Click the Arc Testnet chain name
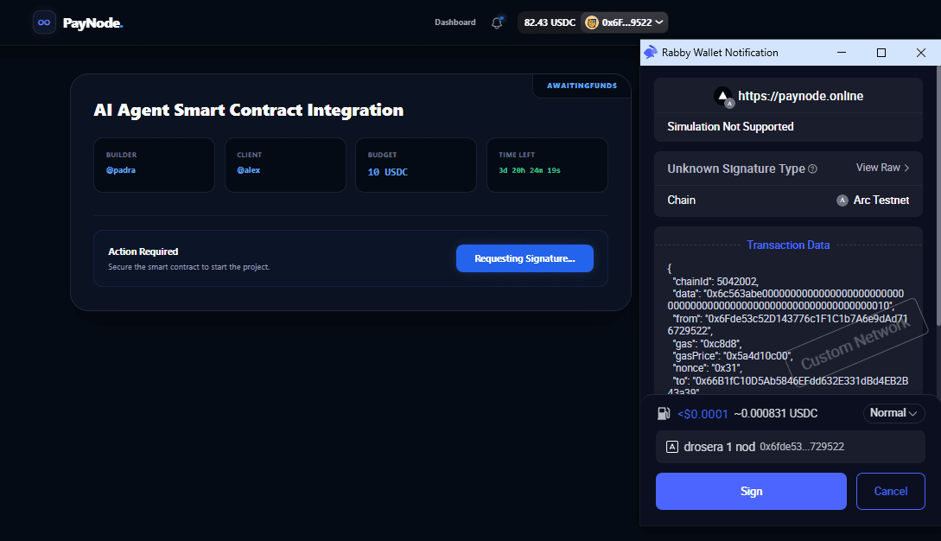Image resolution: width=941 pixels, height=541 pixels. (x=881, y=200)
